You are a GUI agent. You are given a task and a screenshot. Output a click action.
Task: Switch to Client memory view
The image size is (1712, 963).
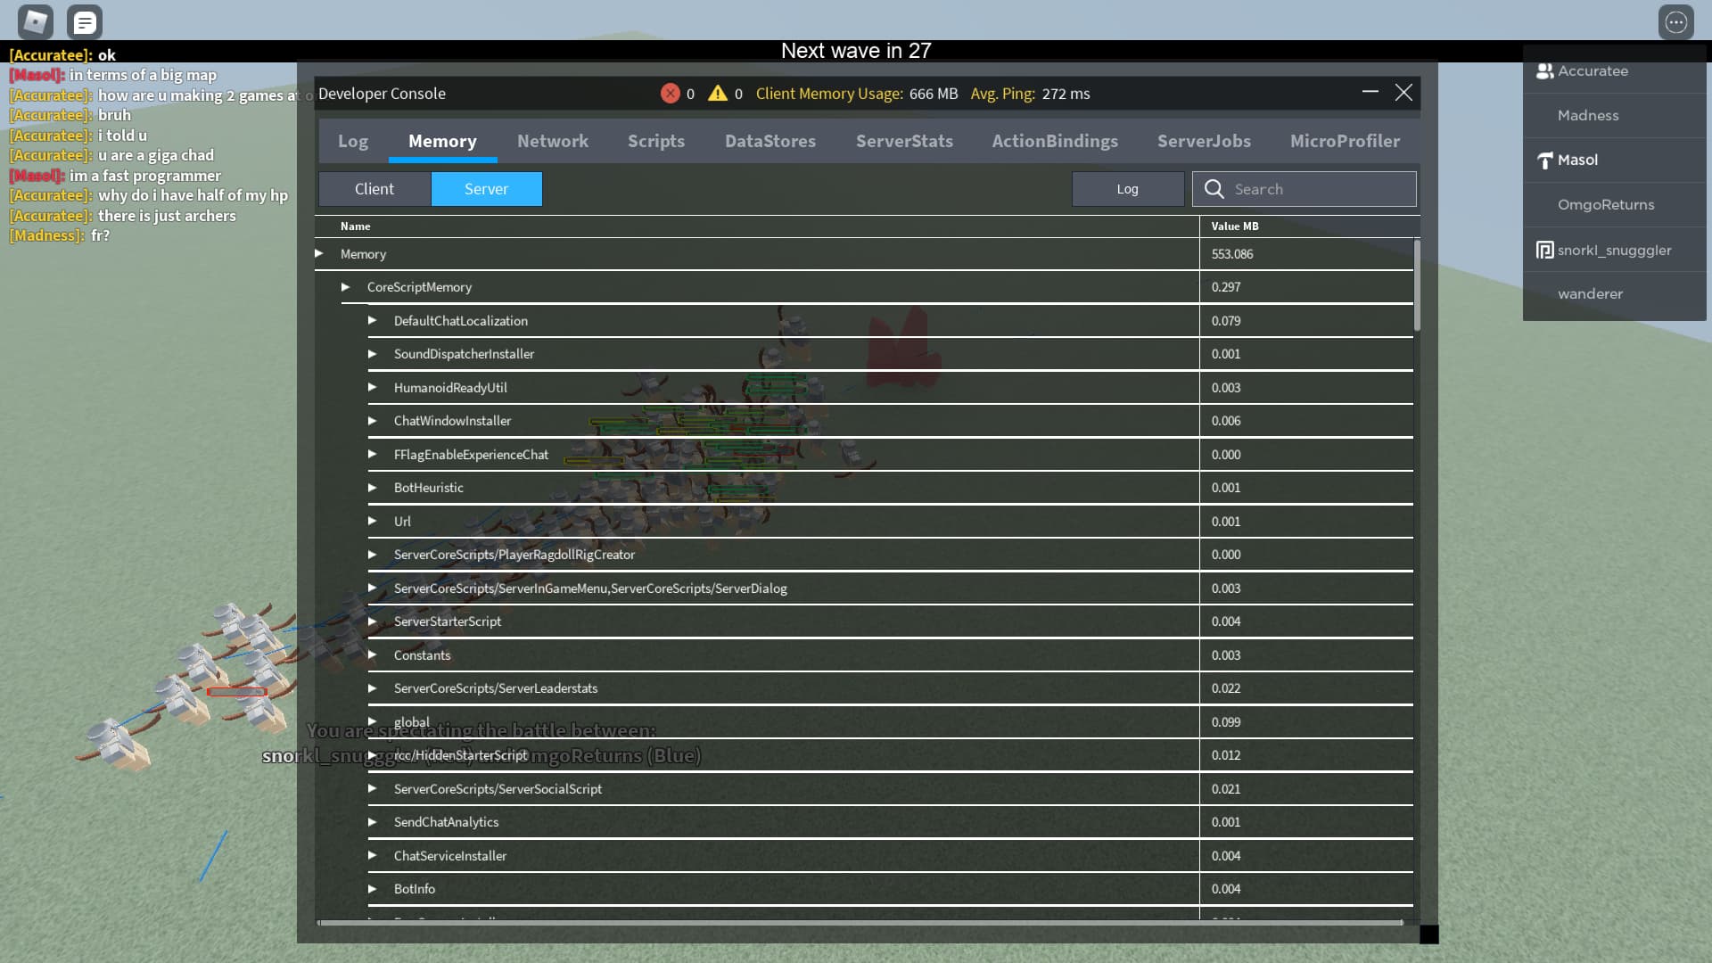coord(374,189)
